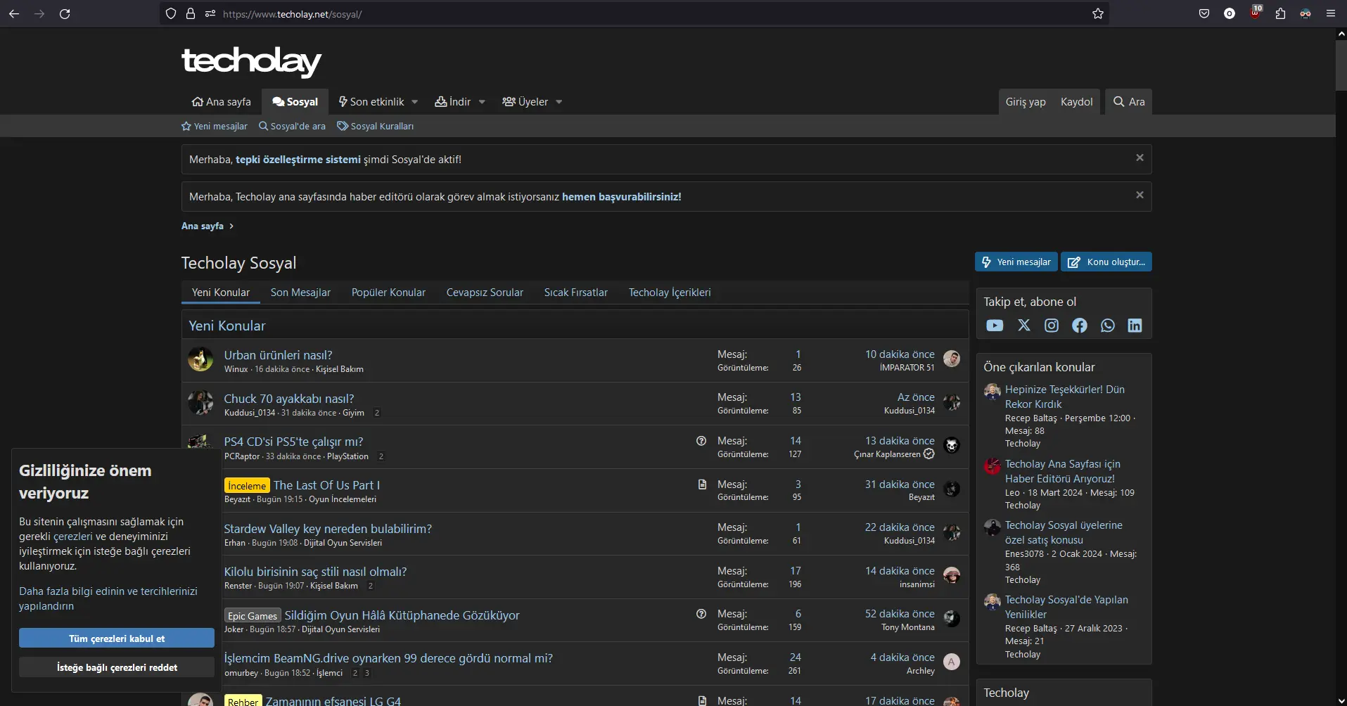The height and width of the screenshot is (706, 1347).
Task: Click Çınar Kaplanseren's skull avatar
Action: pyautogui.click(x=952, y=446)
